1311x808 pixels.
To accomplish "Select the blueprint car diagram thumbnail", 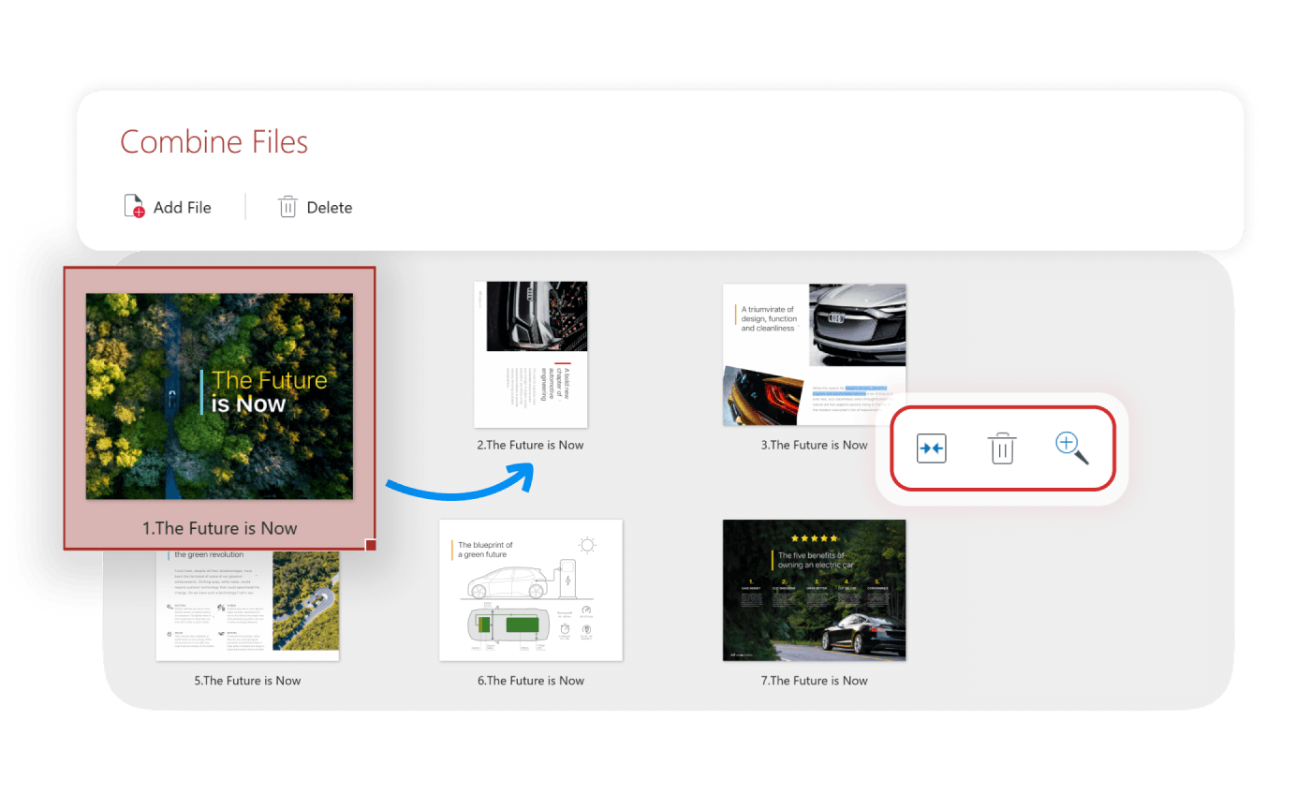I will click(x=530, y=590).
